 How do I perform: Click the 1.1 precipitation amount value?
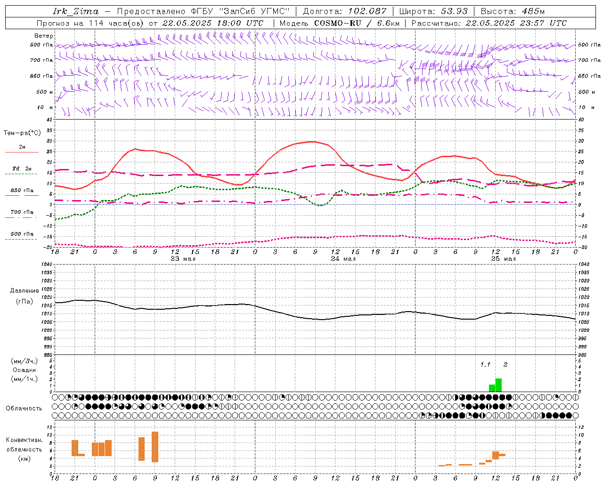click(x=485, y=364)
